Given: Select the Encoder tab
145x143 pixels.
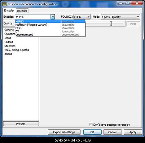Looking at the screenshot, I should pyautogui.click(x=9, y=10).
